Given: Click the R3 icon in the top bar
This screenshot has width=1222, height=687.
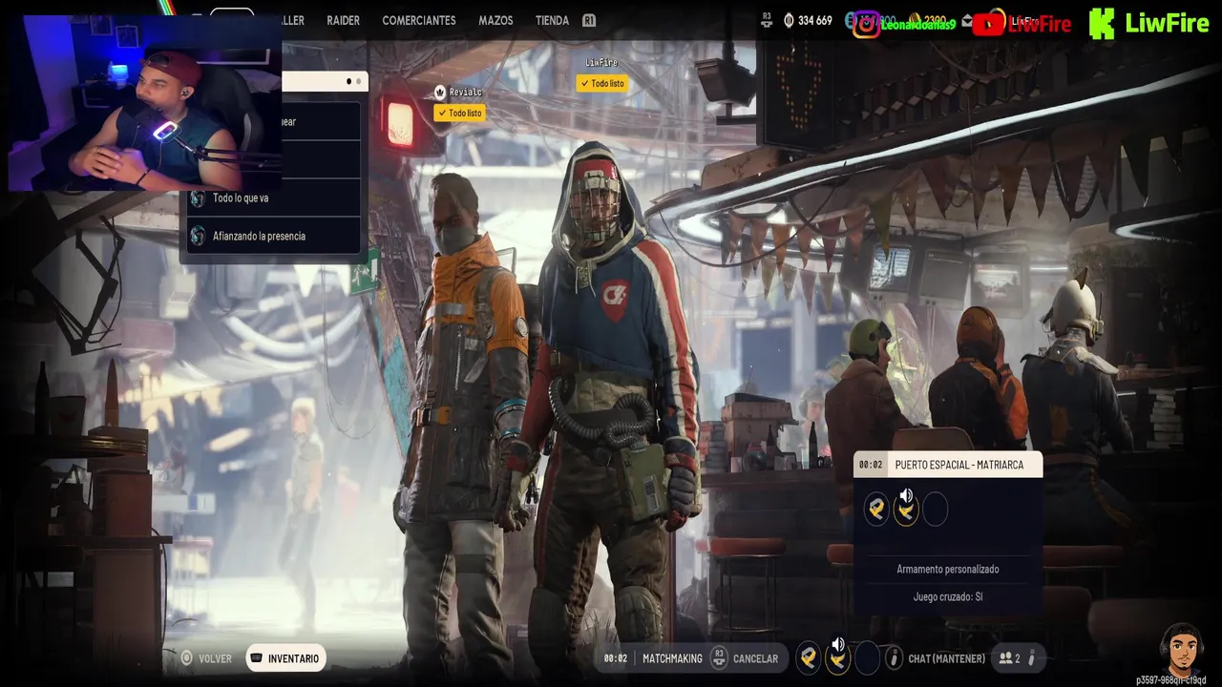Looking at the screenshot, I should click(767, 20).
